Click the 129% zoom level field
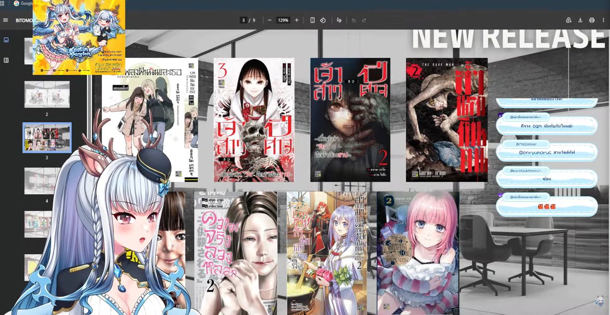Image resolution: width=610 pixels, height=315 pixels. [283, 20]
